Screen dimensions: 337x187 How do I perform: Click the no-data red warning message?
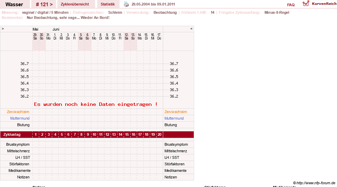click(x=96, y=104)
